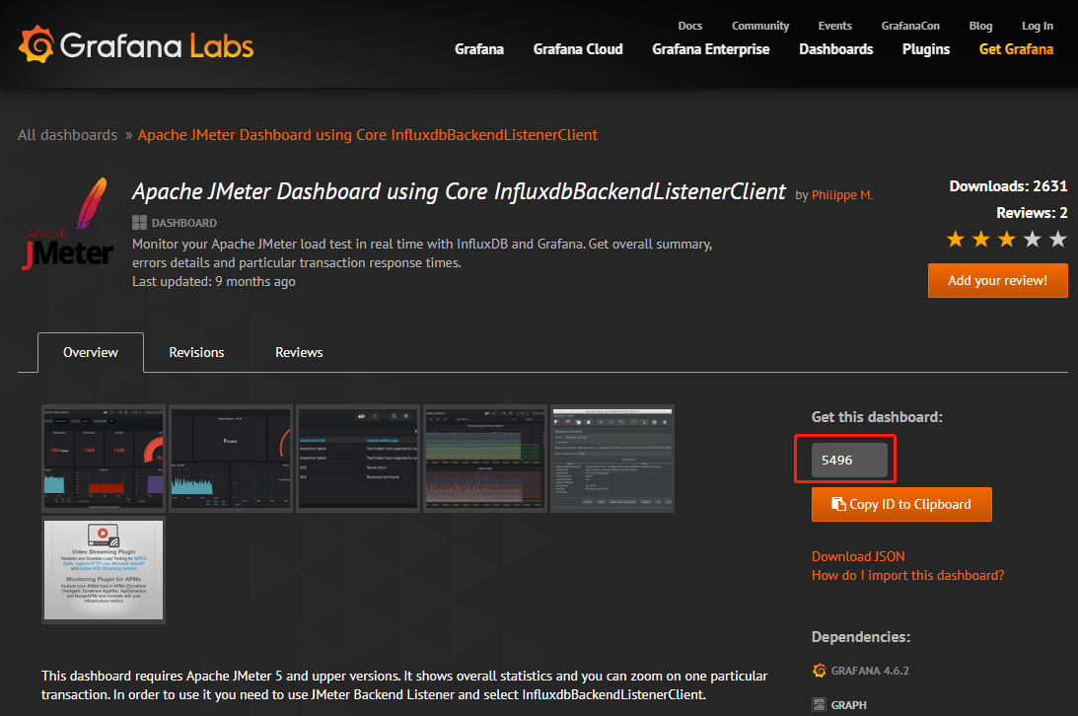Open the response times graph thumbnail
This screenshot has height=716, width=1078.
click(484, 459)
